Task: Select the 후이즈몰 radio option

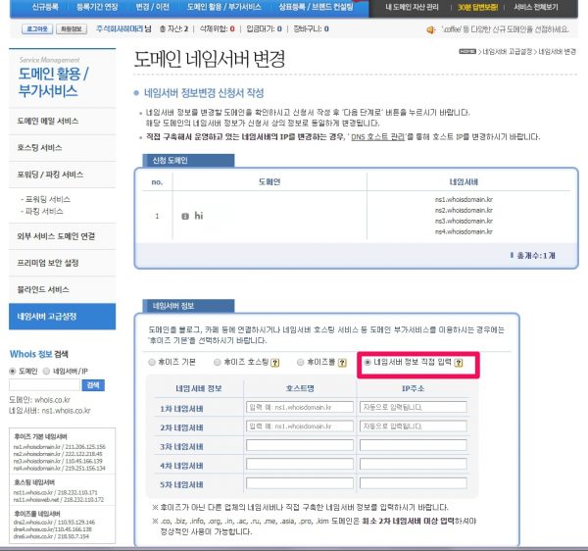Action: point(300,362)
